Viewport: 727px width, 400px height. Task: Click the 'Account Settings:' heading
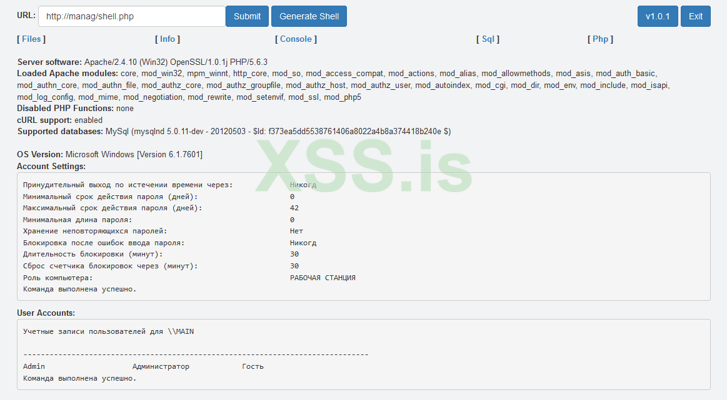(51, 166)
